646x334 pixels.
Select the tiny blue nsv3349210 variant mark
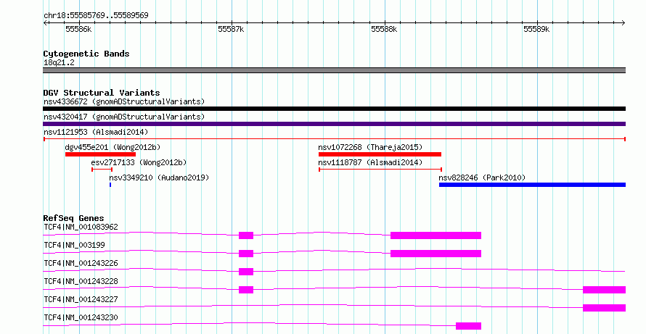click(110, 185)
